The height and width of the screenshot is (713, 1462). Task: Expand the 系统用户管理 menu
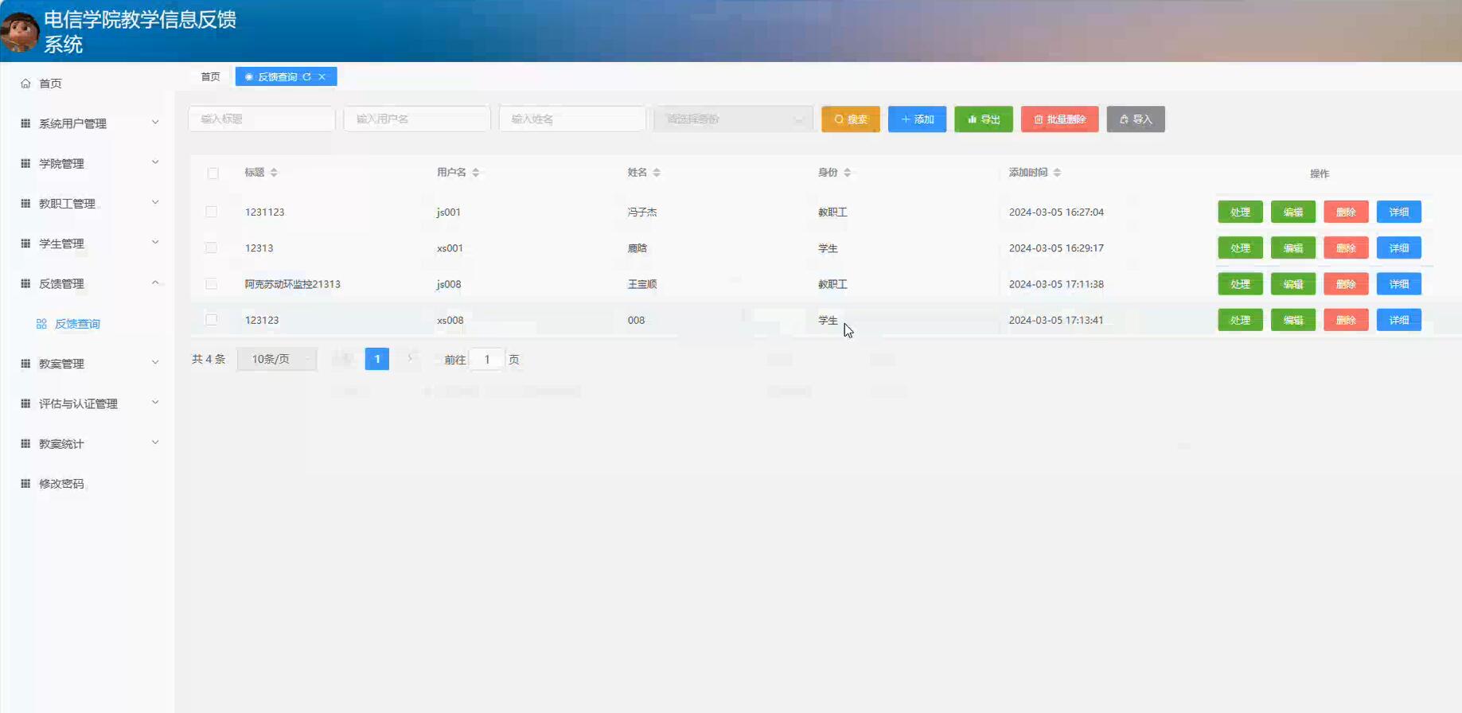(155, 123)
